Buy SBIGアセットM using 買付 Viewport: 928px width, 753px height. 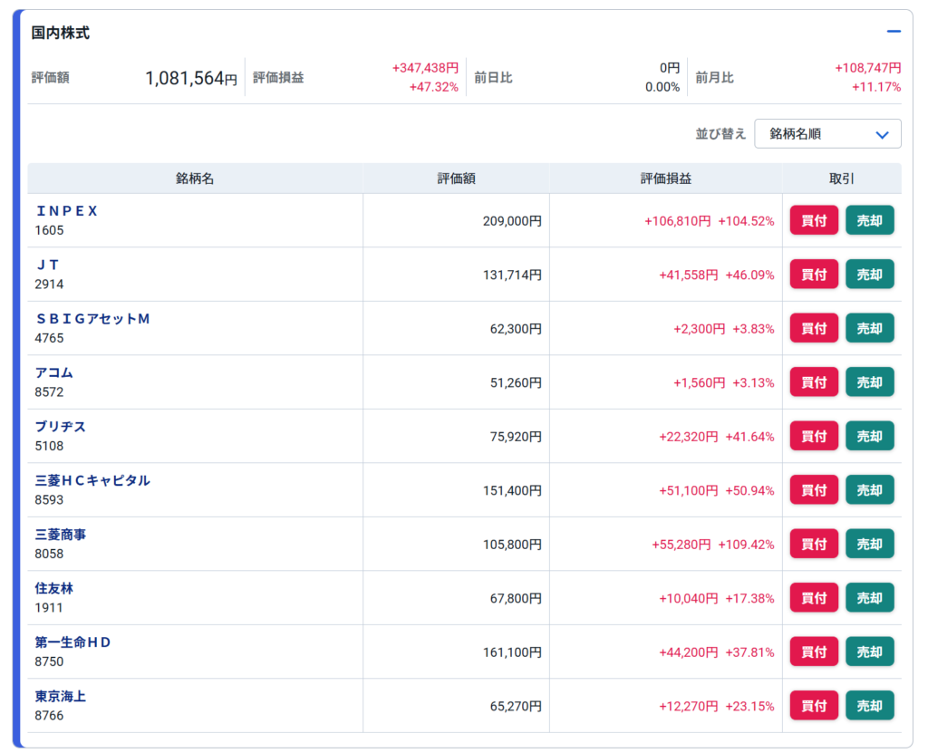tap(814, 328)
